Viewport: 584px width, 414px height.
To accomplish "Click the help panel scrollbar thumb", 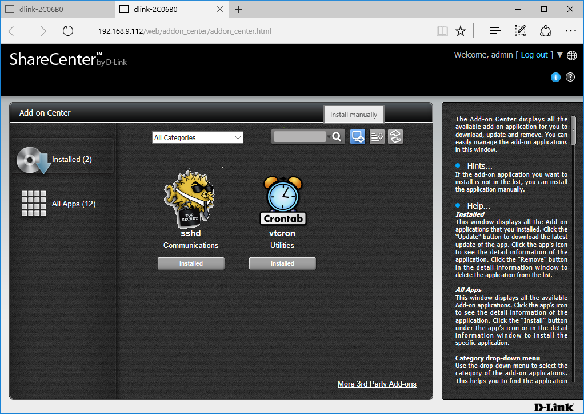I will pos(574,130).
